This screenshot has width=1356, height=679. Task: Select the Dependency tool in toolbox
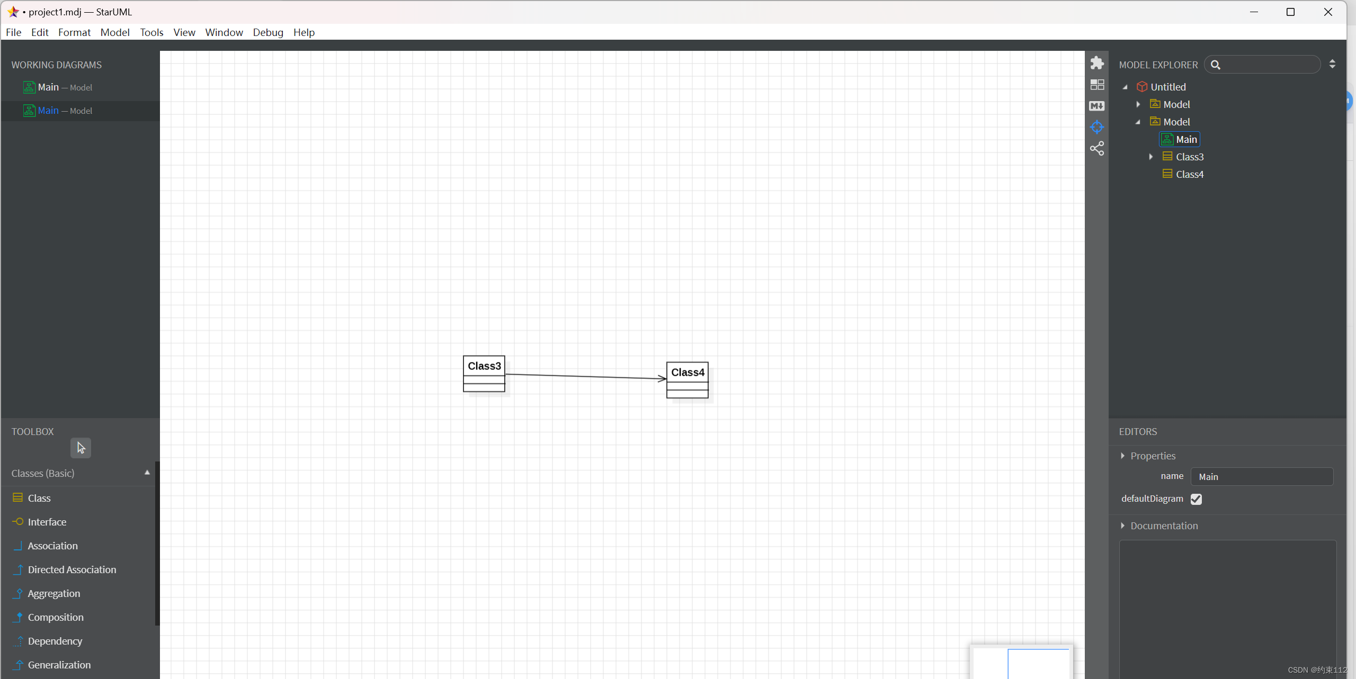(56, 640)
